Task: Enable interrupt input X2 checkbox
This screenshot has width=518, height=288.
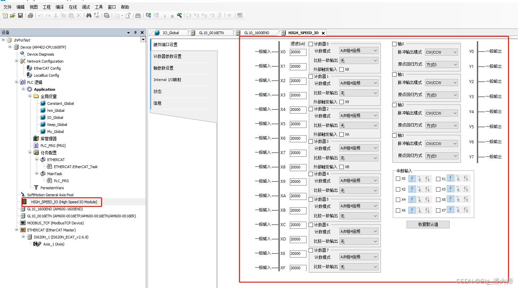Action: pyautogui.click(x=398, y=189)
